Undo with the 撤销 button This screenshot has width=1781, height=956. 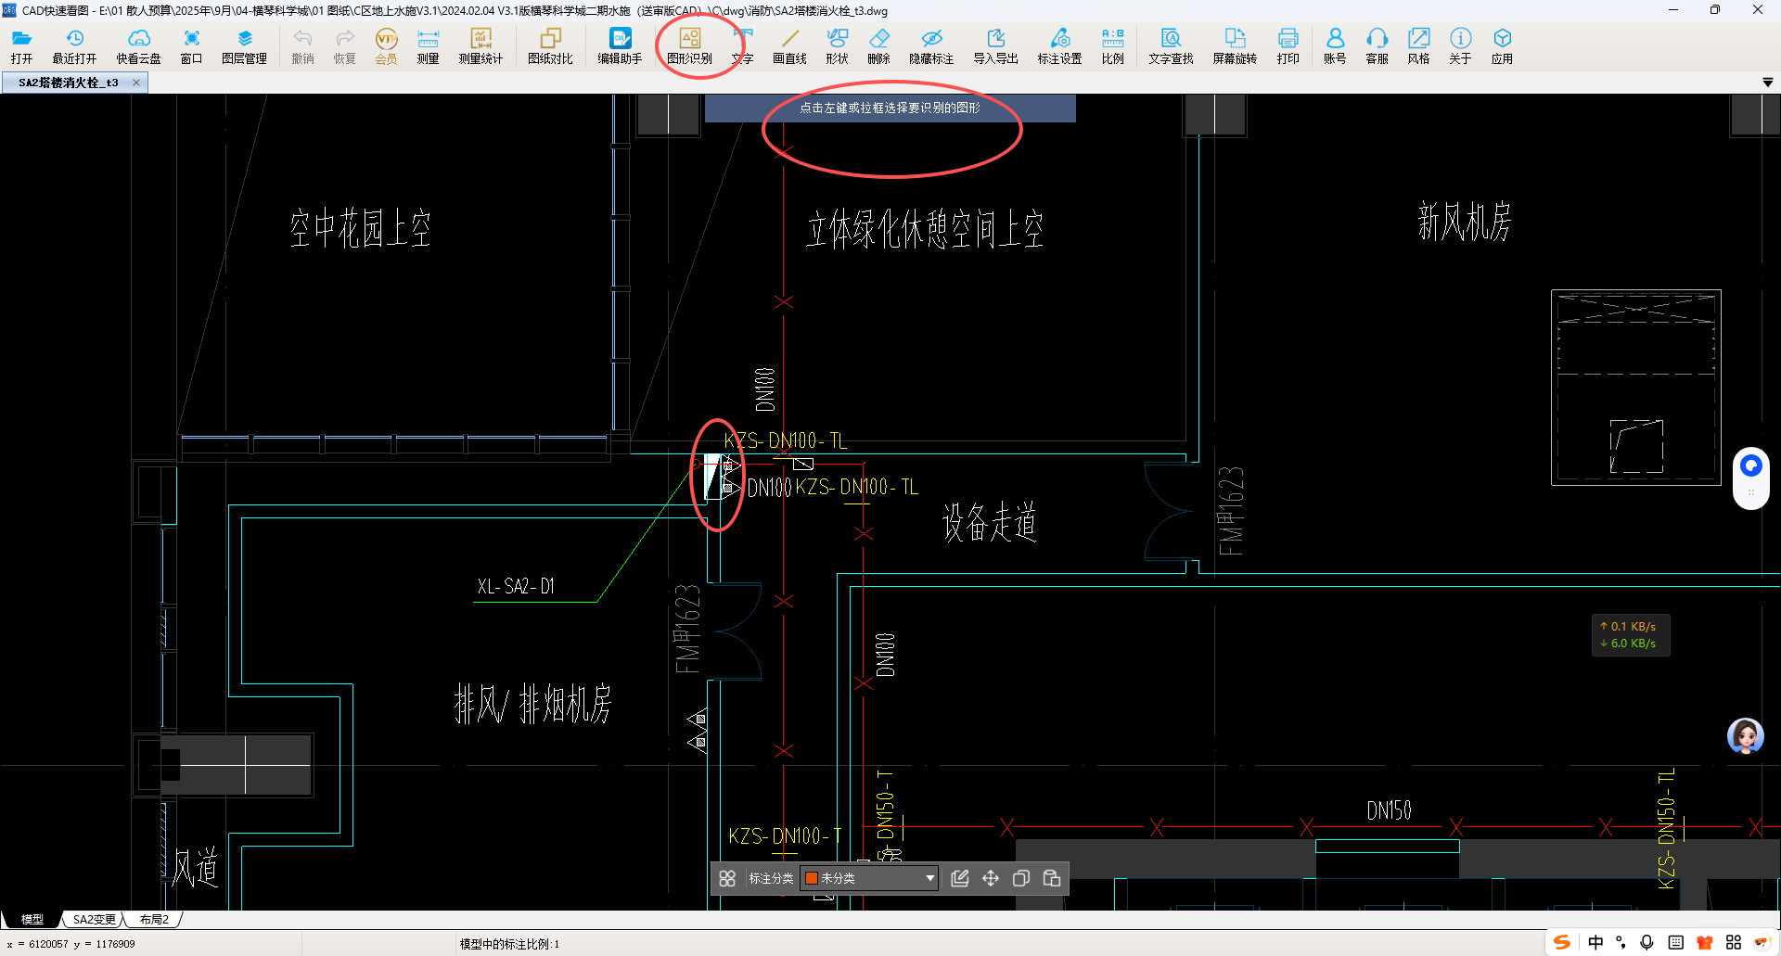click(x=302, y=45)
